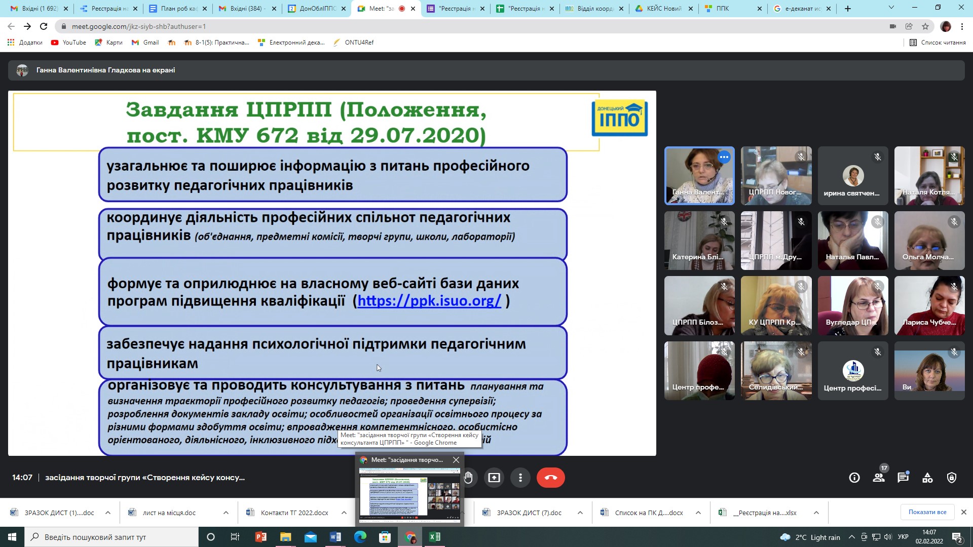Open the ONTU4Ref bookmark

[x=353, y=43]
